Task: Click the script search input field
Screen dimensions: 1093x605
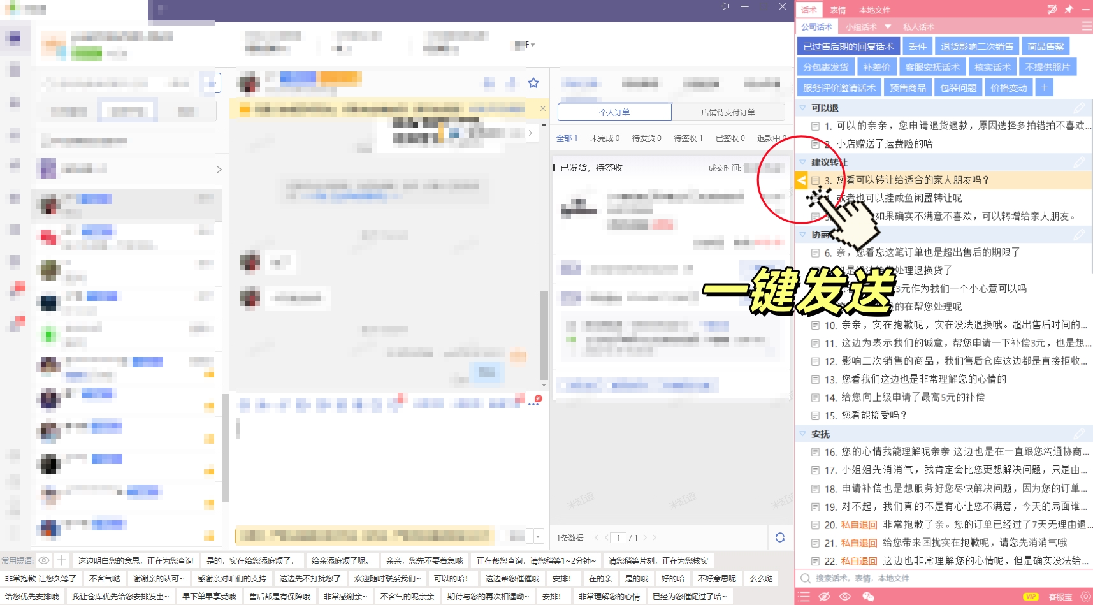Action: pyautogui.click(x=943, y=578)
